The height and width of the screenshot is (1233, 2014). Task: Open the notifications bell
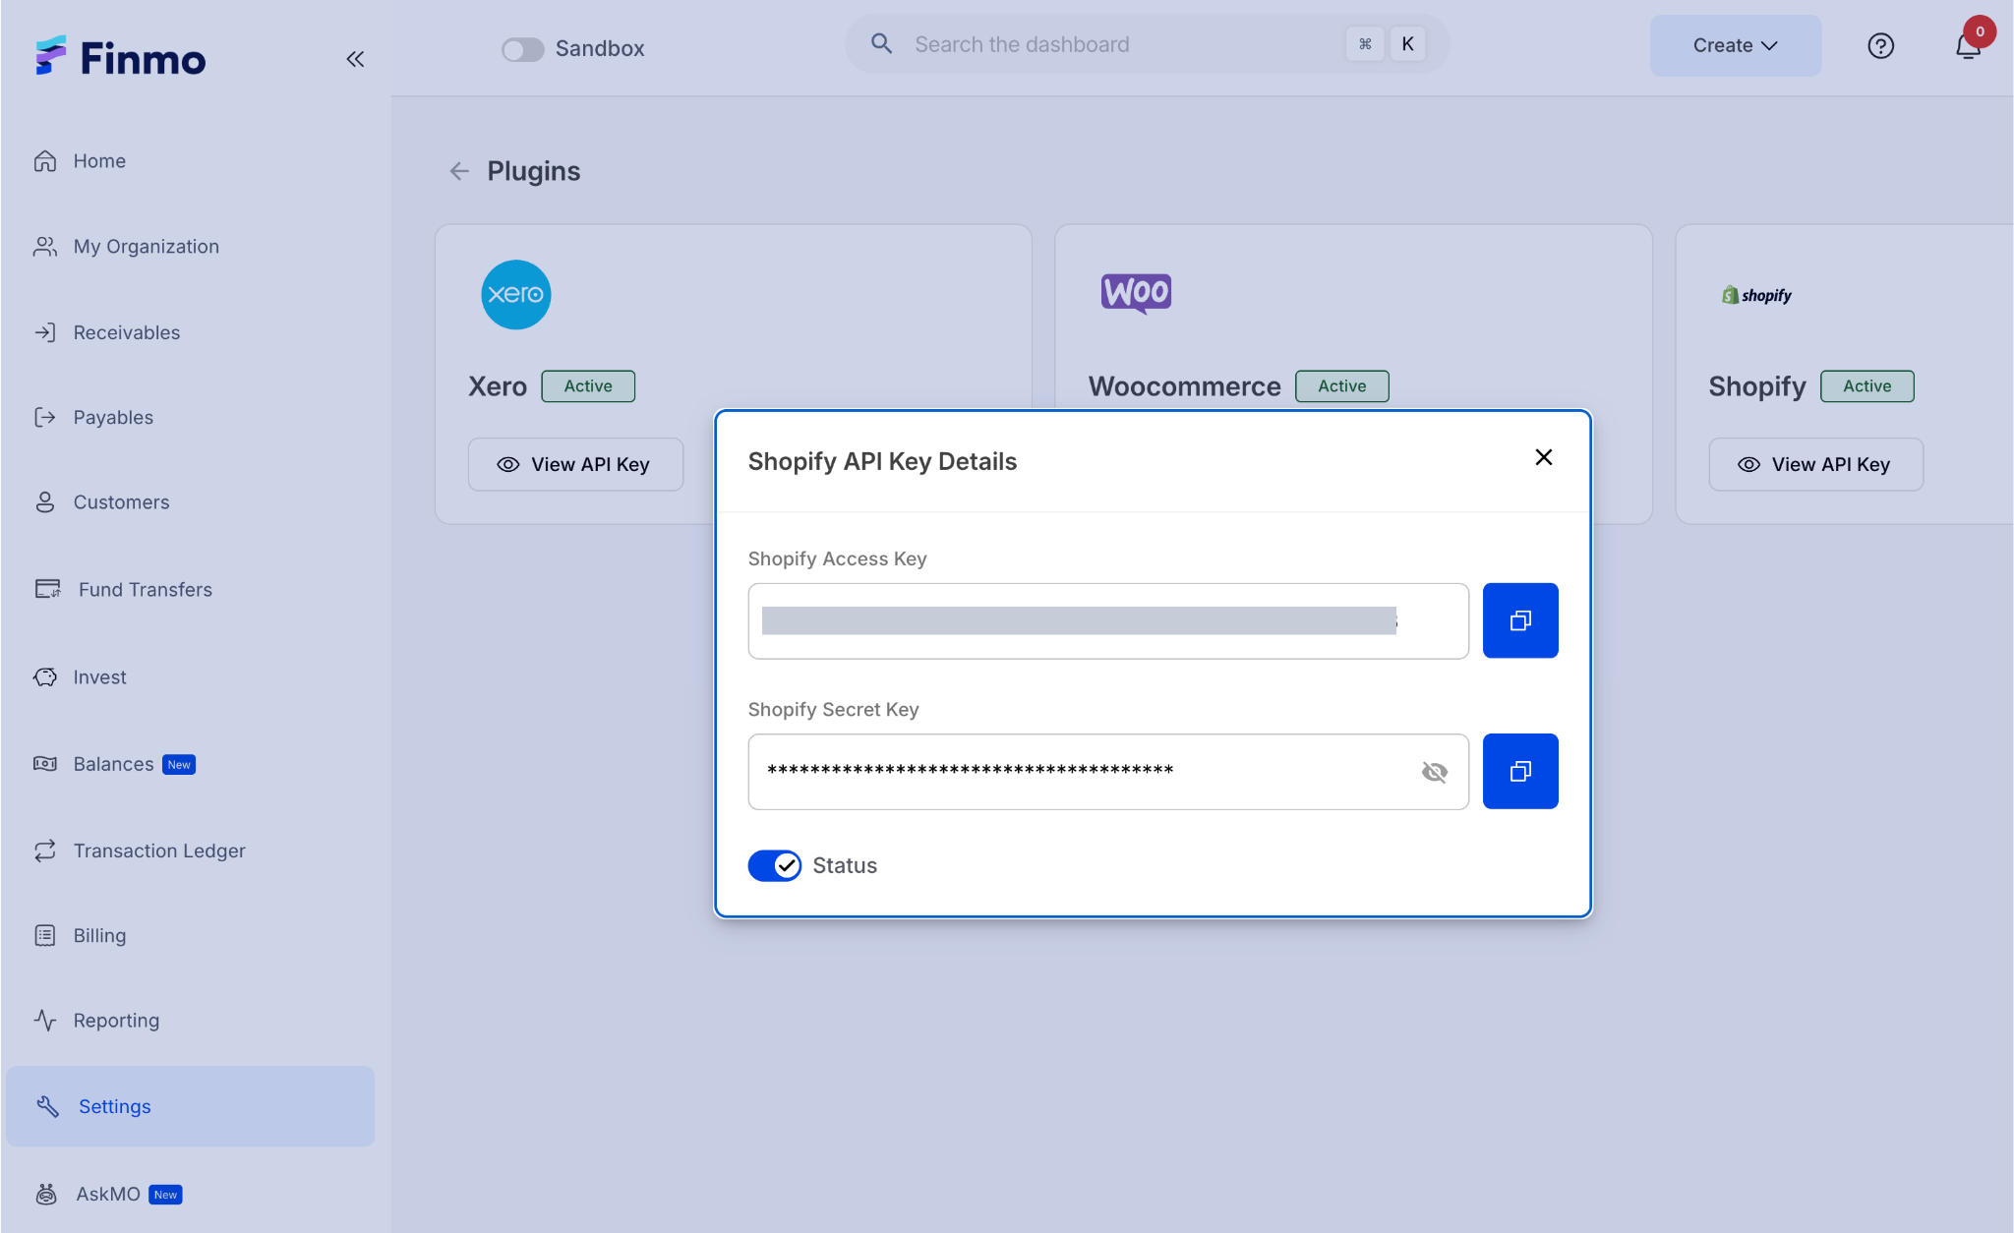tap(1968, 45)
